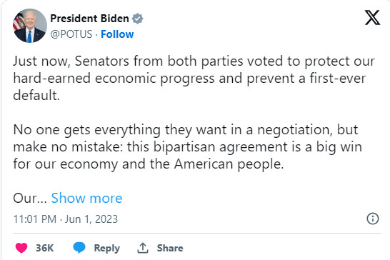The image size is (390, 260).
Task: Click the paragraph starting with No one gets everything
Action: click(188, 147)
